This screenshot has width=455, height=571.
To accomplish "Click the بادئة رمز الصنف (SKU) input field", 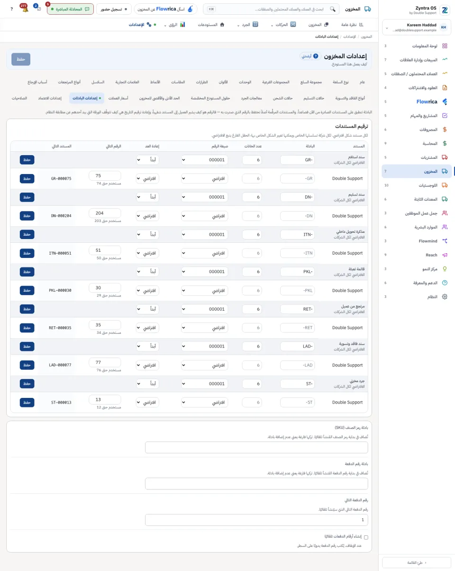I will click(x=256, y=448).
